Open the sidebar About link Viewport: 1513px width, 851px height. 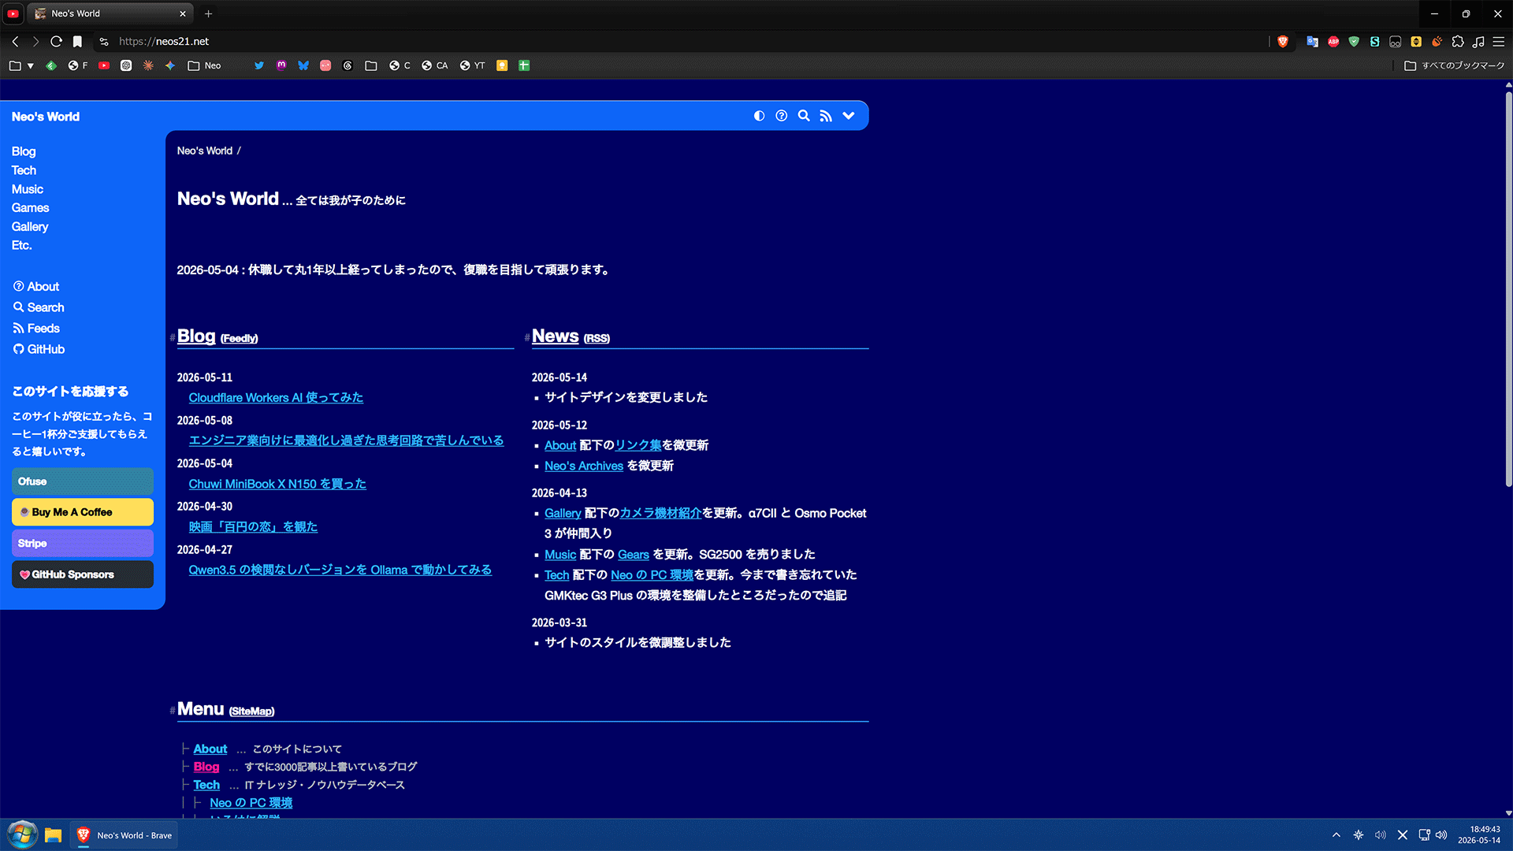[36, 287]
